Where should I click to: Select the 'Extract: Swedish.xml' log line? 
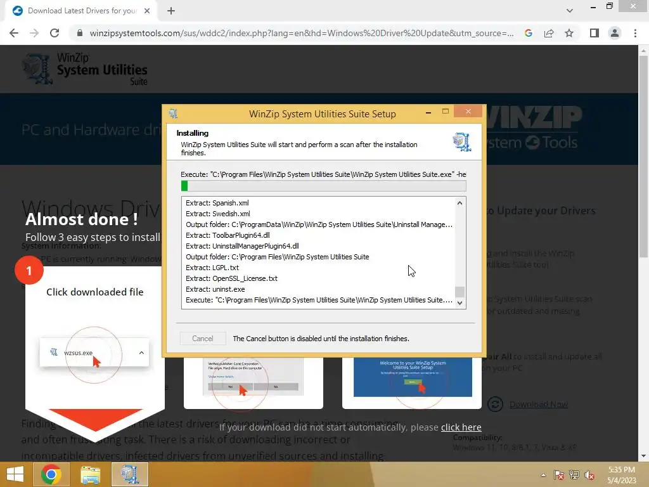click(218, 214)
